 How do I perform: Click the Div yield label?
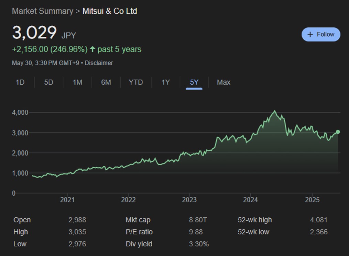139,244
